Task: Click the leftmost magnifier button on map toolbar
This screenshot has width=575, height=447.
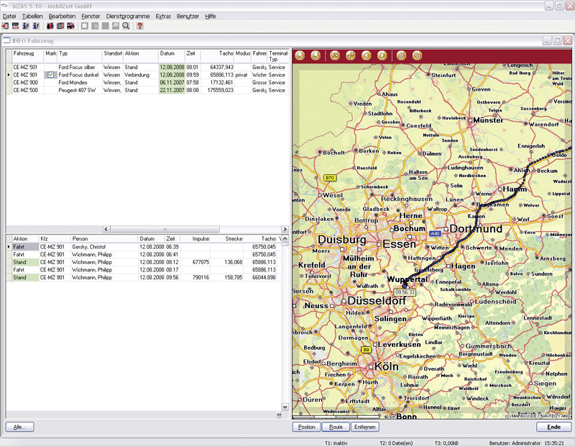Action: click(x=300, y=55)
